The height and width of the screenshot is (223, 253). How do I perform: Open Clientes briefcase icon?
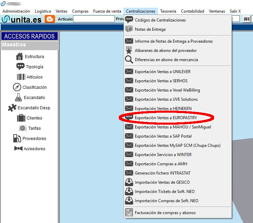(x=21, y=118)
